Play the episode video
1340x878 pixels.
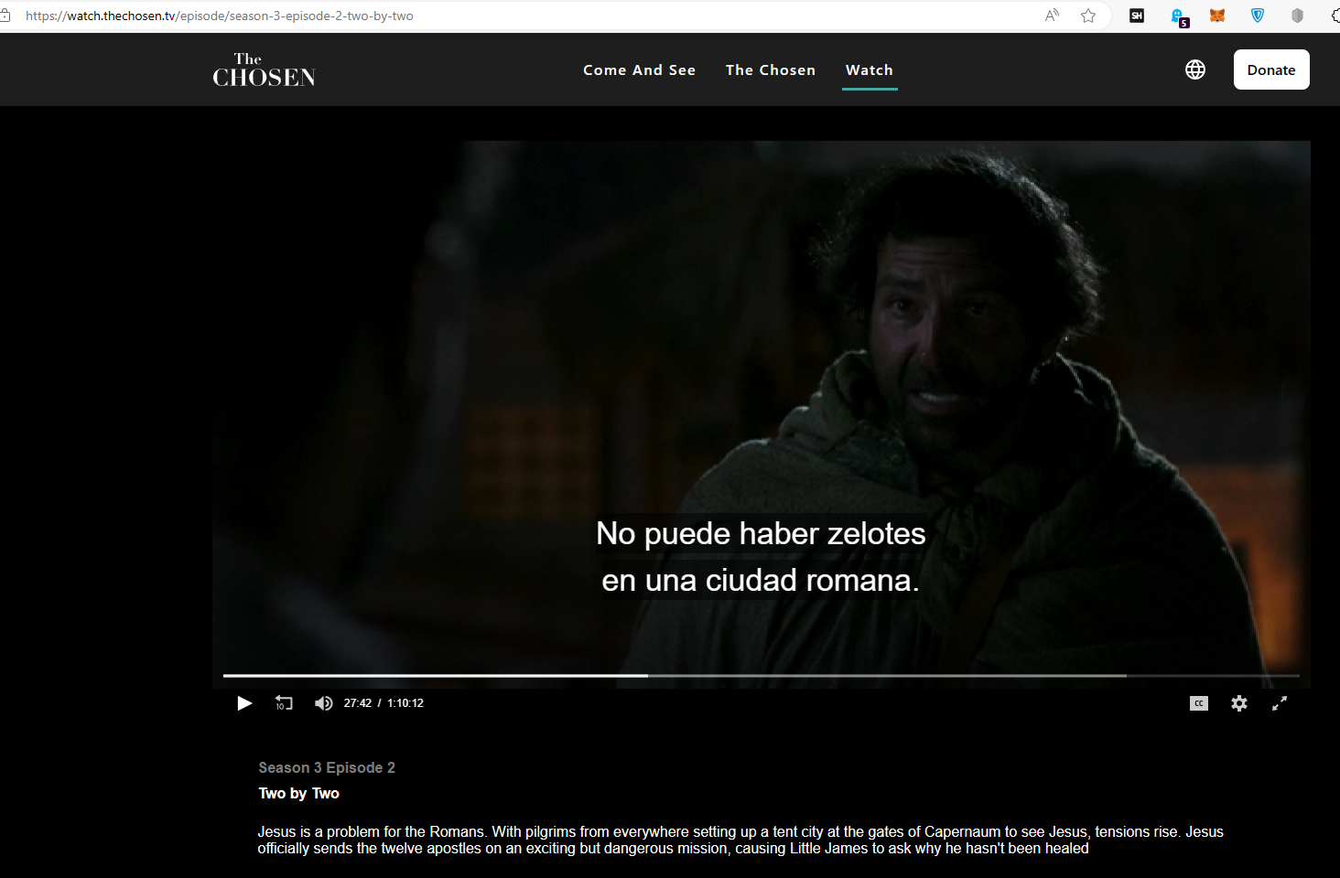click(x=244, y=703)
